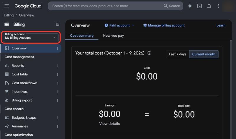Image resolution: width=236 pixels, height=139 pixels.
Task: Click the Savings $0.00 value
Action: pos(109,114)
